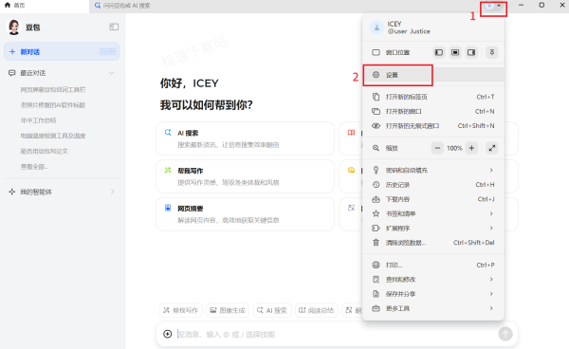The height and width of the screenshot is (349, 569).
Task: Open the AI 搜索 feature card
Action: [245, 138]
